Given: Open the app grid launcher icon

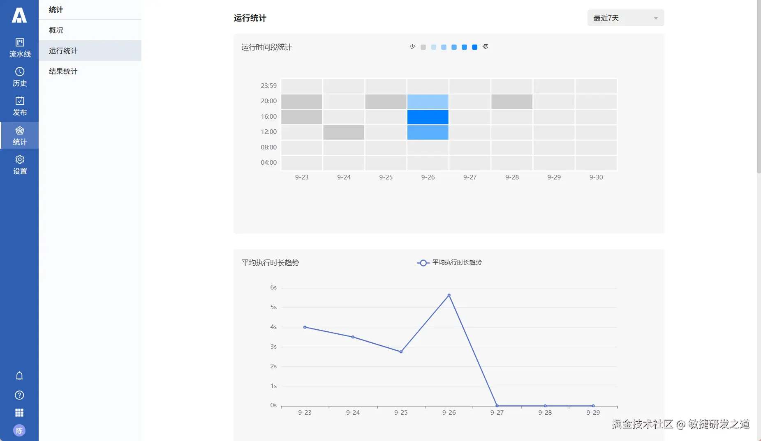Looking at the screenshot, I should click(19, 413).
